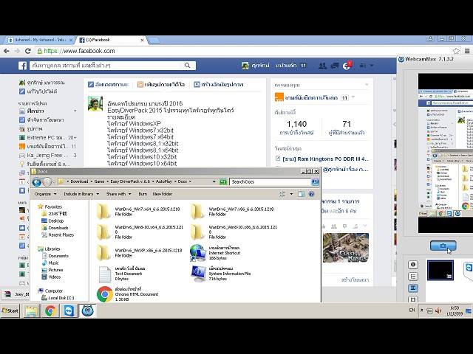Reload the Facebook page in Chrome
The width and height of the screenshot is (473, 354).
click(28, 51)
